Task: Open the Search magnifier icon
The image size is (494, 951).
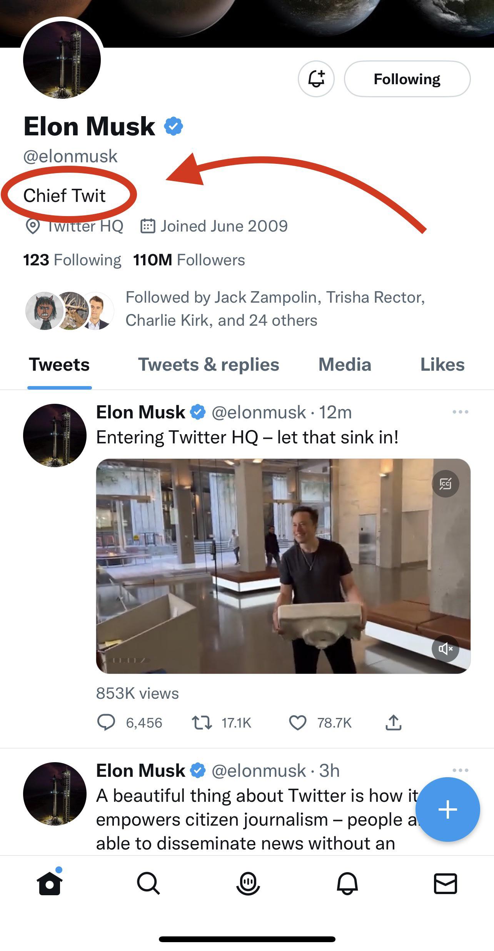Action: (148, 883)
